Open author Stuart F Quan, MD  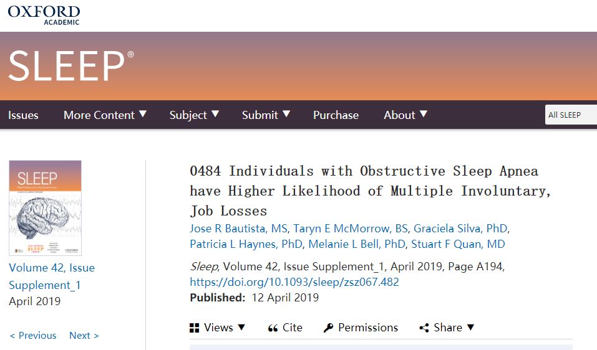tap(458, 244)
